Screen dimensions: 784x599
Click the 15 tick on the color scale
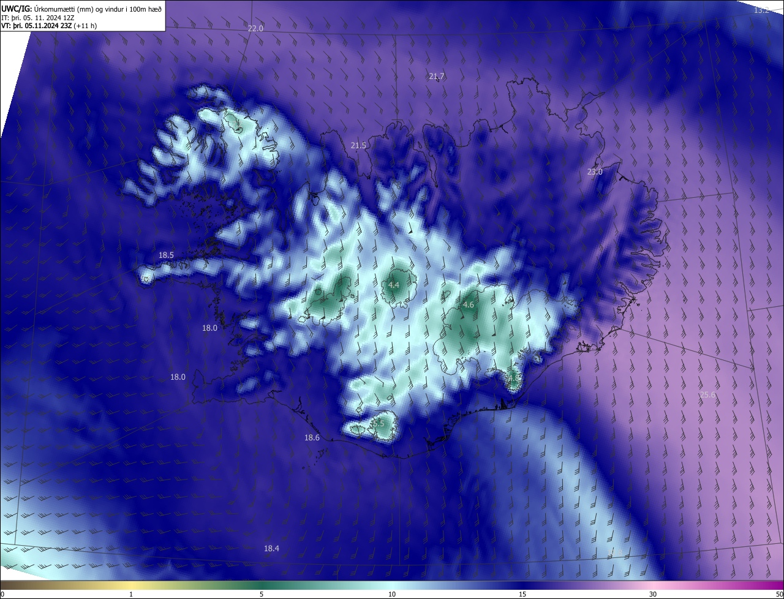coord(522,594)
